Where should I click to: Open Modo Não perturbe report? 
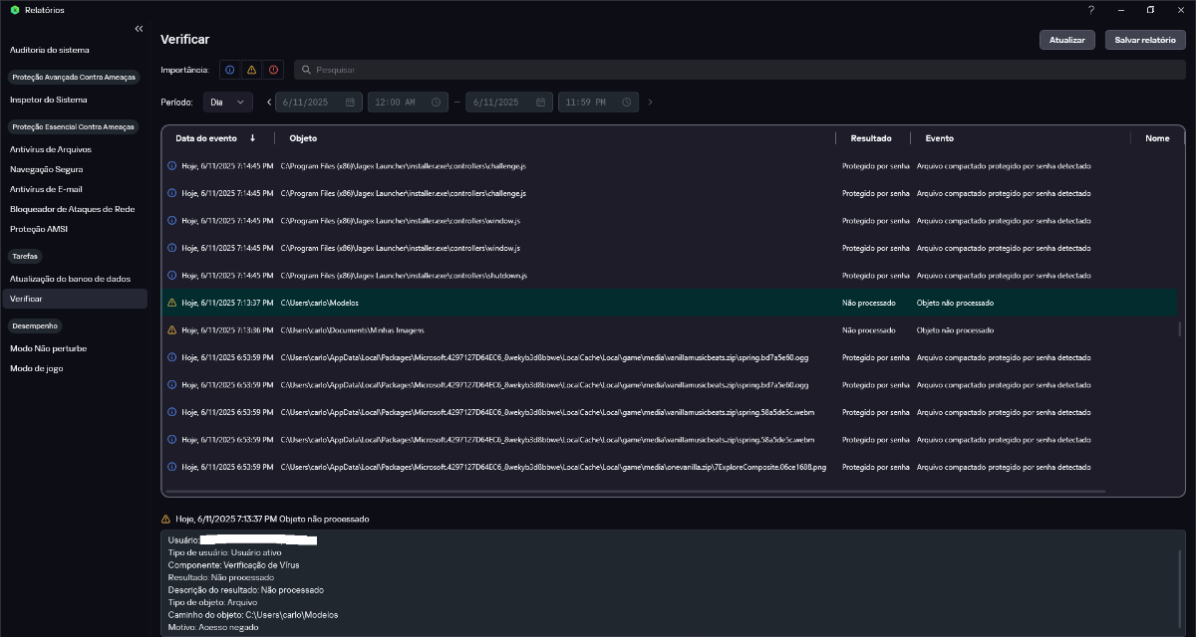pyautogui.click(x=48, y=348)
